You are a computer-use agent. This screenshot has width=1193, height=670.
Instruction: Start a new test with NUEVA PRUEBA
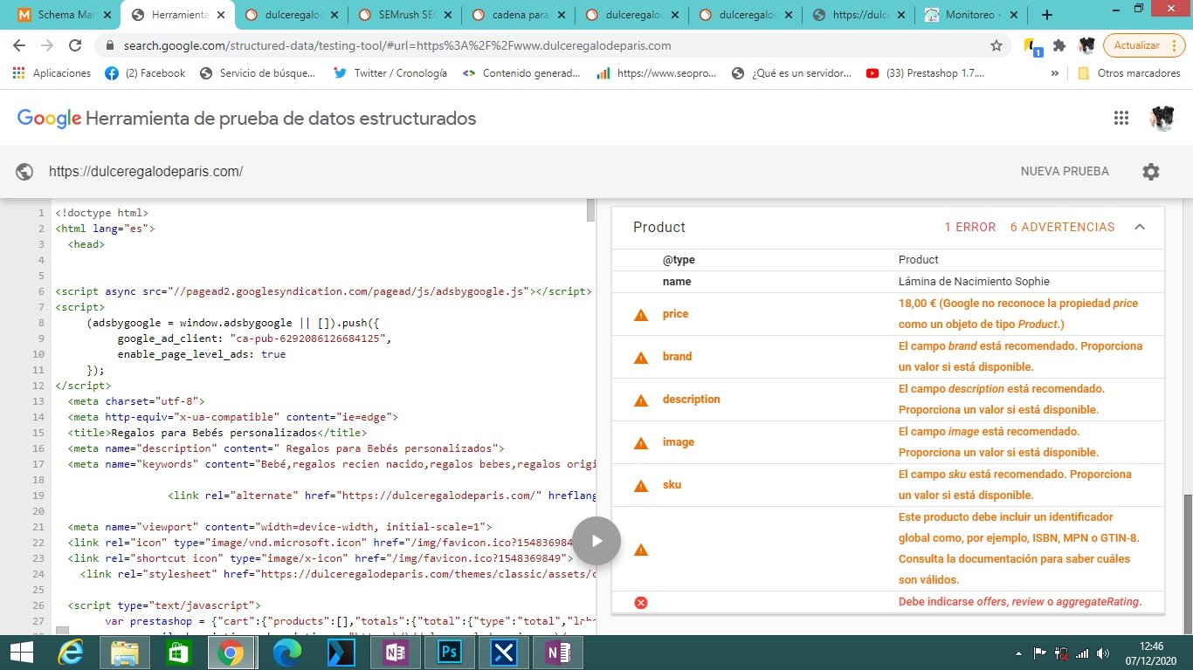(1065, 172)
